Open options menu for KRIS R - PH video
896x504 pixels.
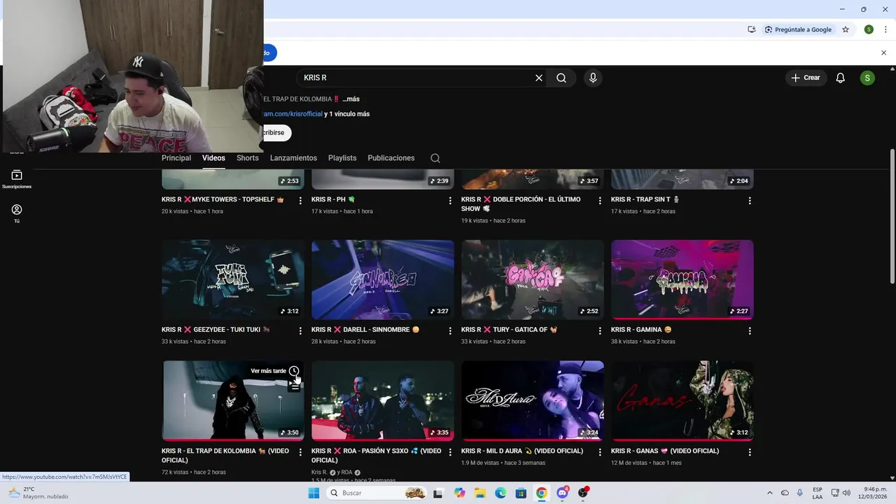tap(450, 200)
